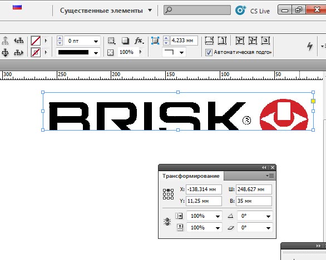Select the Трансформирование panel tab

[x=191, y=176]
